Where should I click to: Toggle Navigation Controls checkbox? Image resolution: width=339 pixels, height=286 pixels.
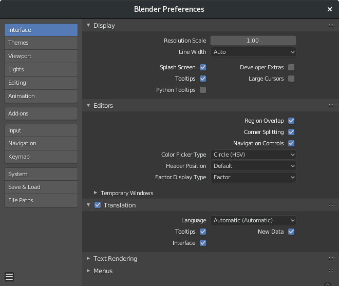[x=291, y=143]
